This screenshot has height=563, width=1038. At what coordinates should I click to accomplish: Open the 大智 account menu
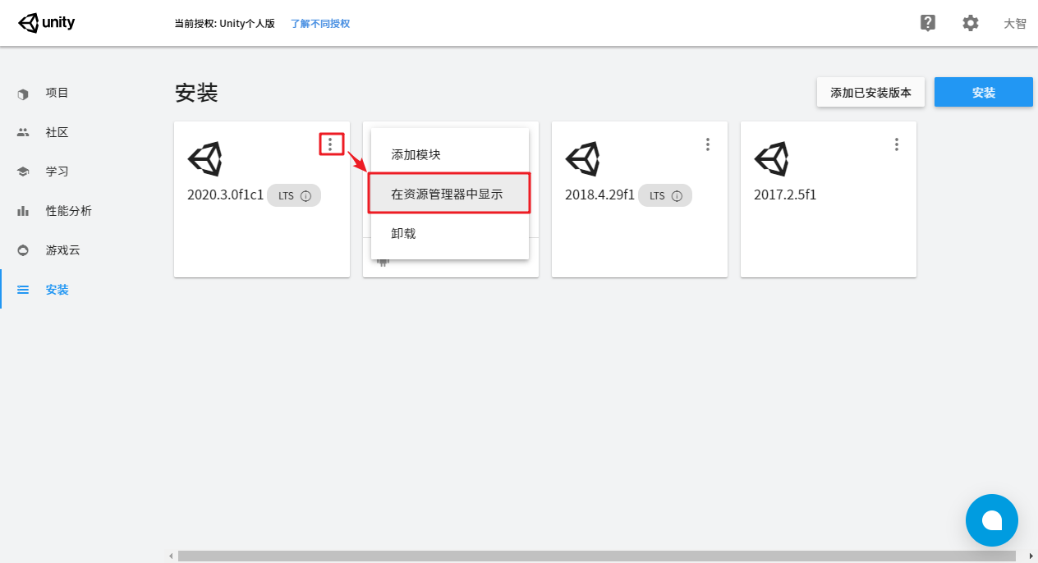click(x=1015, y=24)
